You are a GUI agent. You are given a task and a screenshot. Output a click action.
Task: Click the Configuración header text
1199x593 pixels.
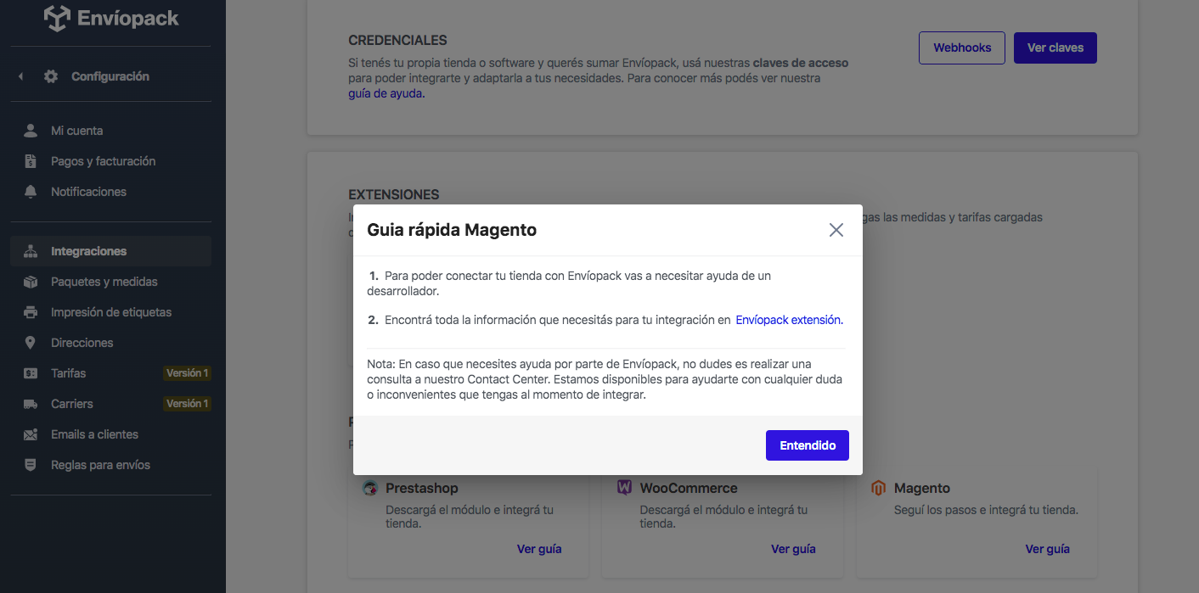[x=110, y=76]
